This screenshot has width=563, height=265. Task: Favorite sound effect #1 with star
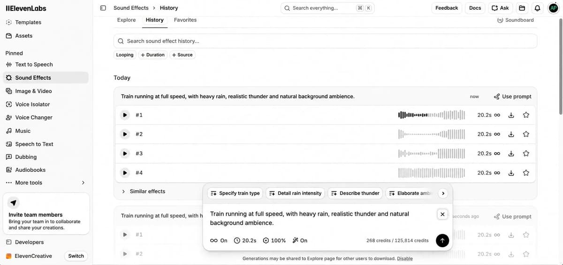pyautogui.click(x=526, y=115)
